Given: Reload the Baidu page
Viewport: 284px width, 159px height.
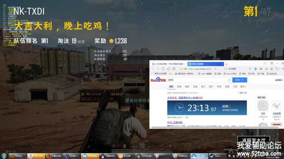Looking at the screenshot, I should click(163, 69).
